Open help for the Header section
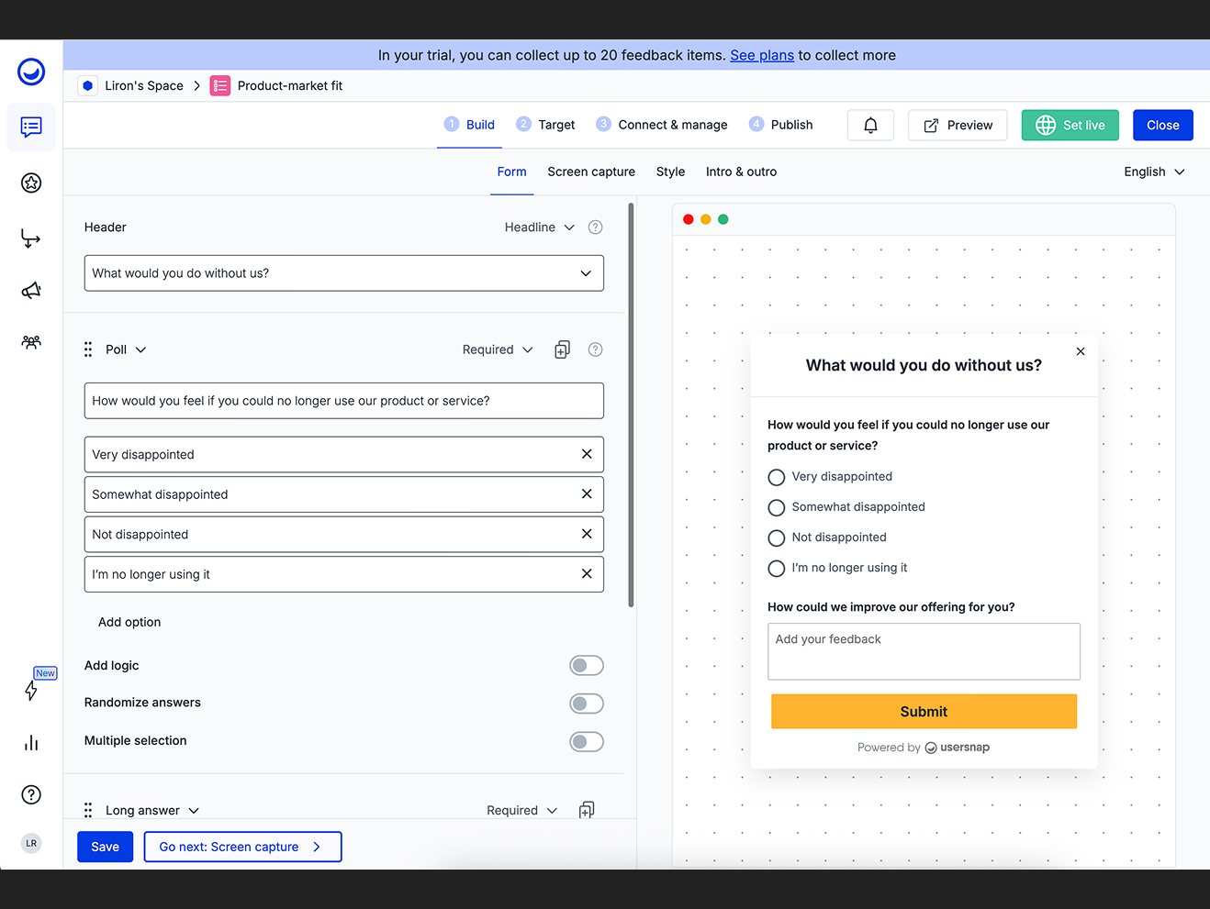The image size is (1210, 909). tap(595, 227)
